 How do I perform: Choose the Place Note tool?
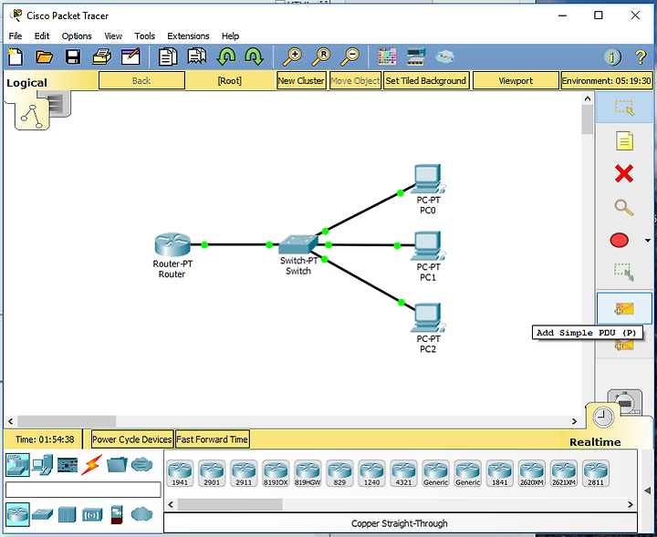[x=624, y=141]
